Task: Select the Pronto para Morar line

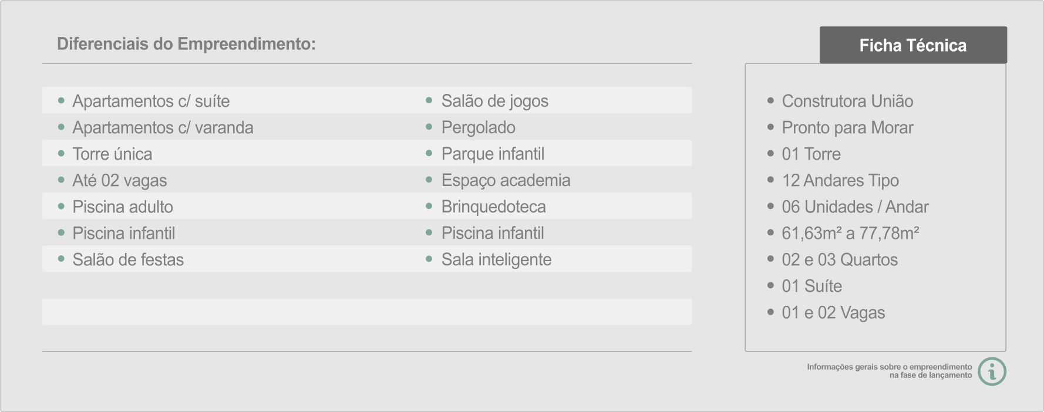Action: point(847,127)
